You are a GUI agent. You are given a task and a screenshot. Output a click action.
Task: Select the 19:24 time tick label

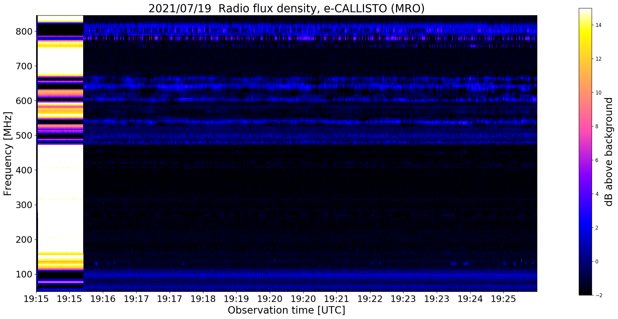(x=470, y=299)
